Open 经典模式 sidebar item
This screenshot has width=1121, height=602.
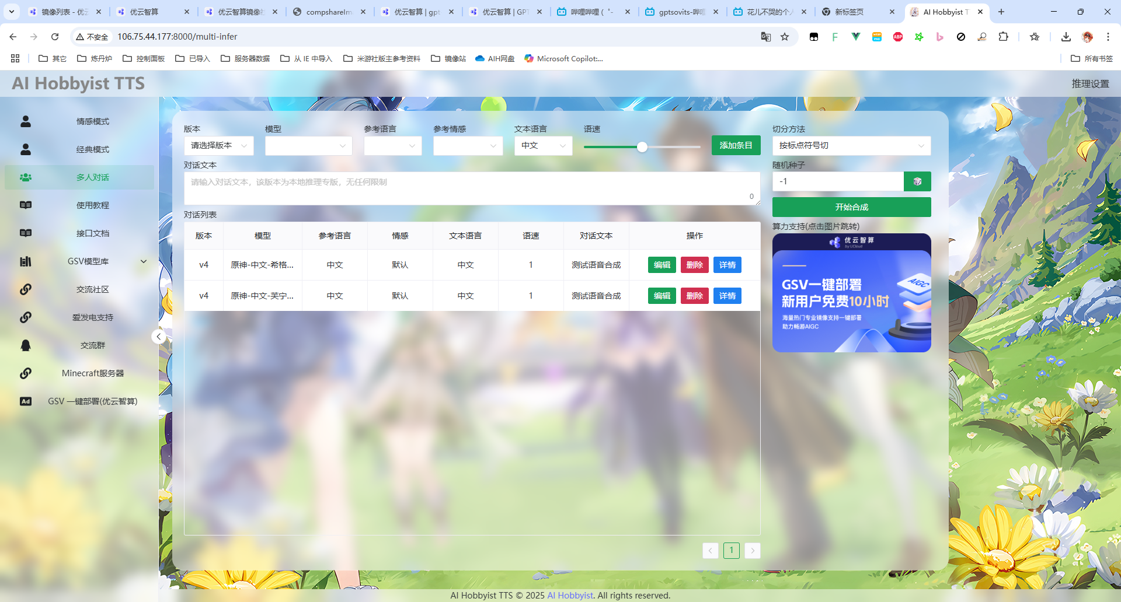pyautogui.click(x=79, y=149)
